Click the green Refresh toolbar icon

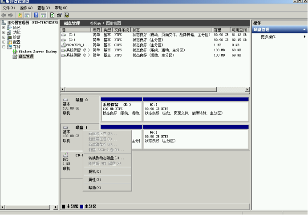[53, 15]
